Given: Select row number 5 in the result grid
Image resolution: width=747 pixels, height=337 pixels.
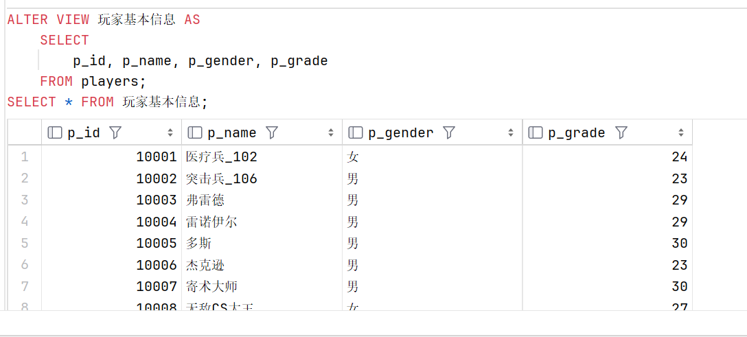Looking at the screenshot, I should [25, 243].
